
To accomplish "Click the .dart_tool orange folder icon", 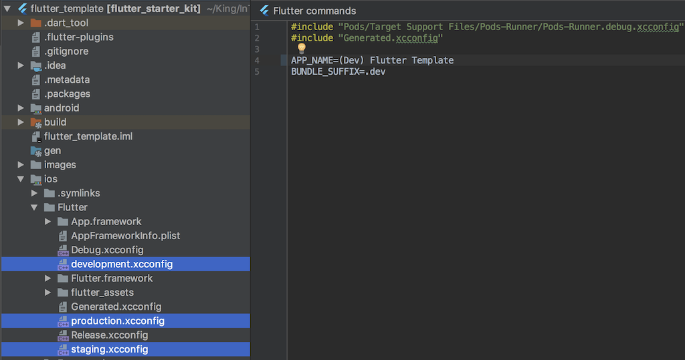I will pyautogui.click(x=36, y=23).
